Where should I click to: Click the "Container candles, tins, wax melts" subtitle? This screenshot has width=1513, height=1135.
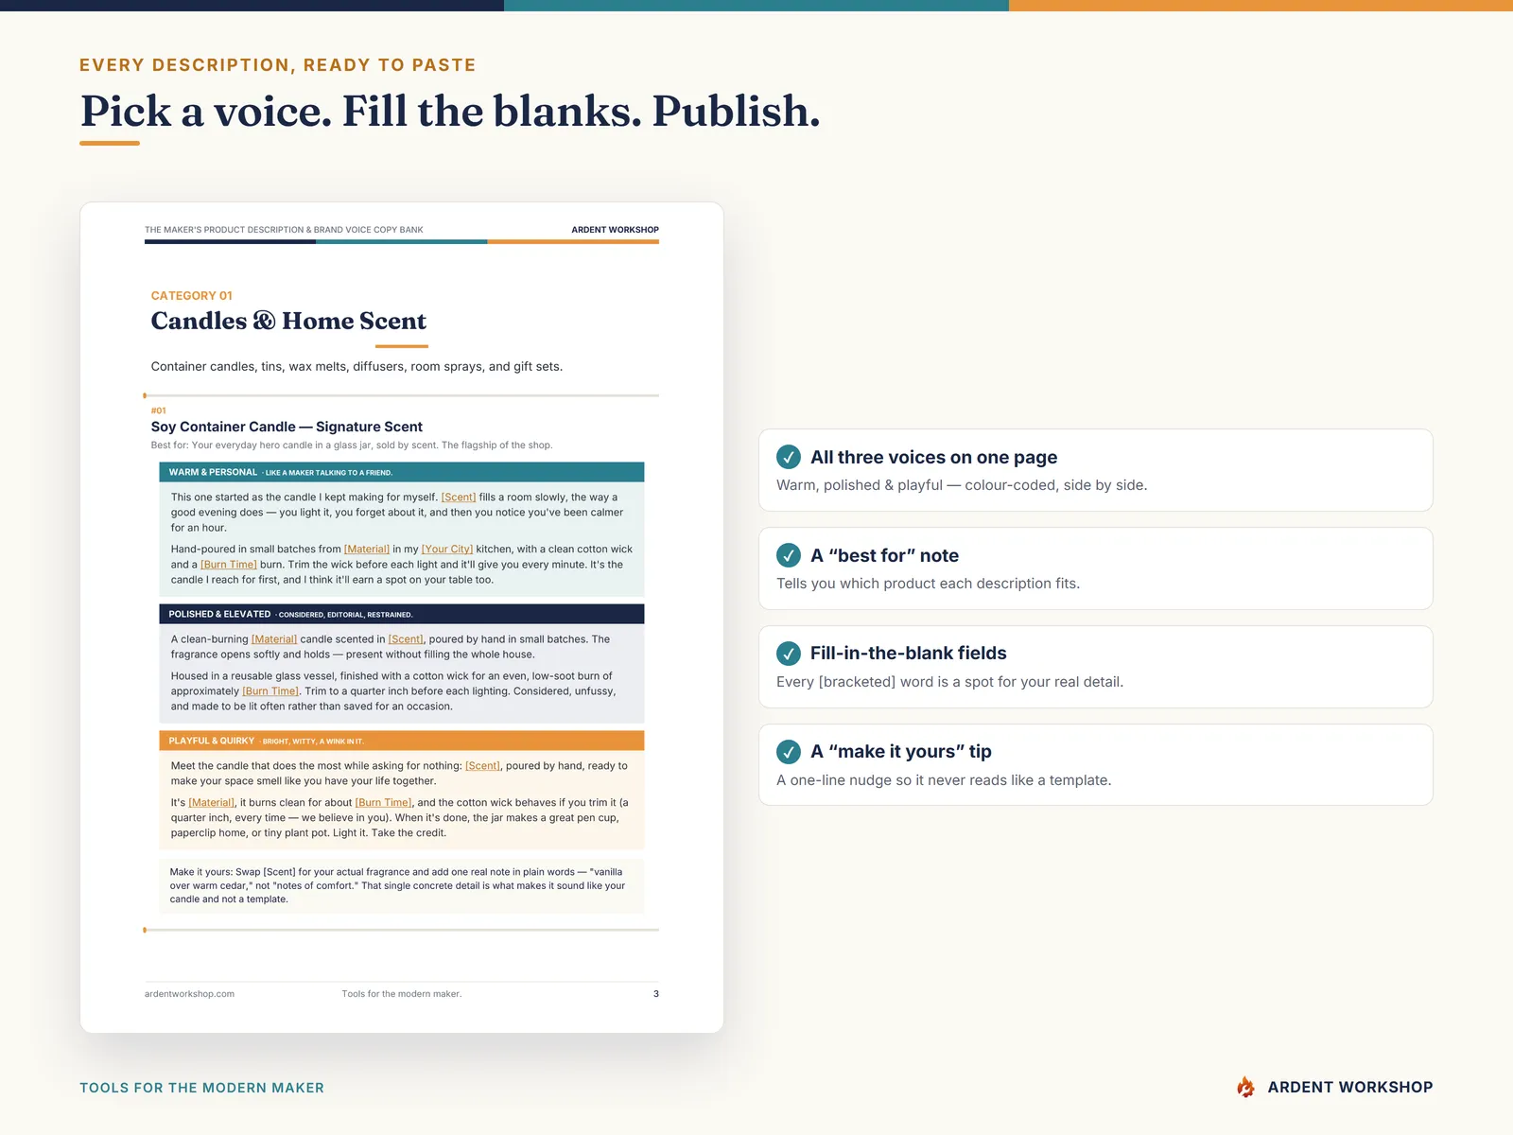pyautogui.click(x=357, y=367)
